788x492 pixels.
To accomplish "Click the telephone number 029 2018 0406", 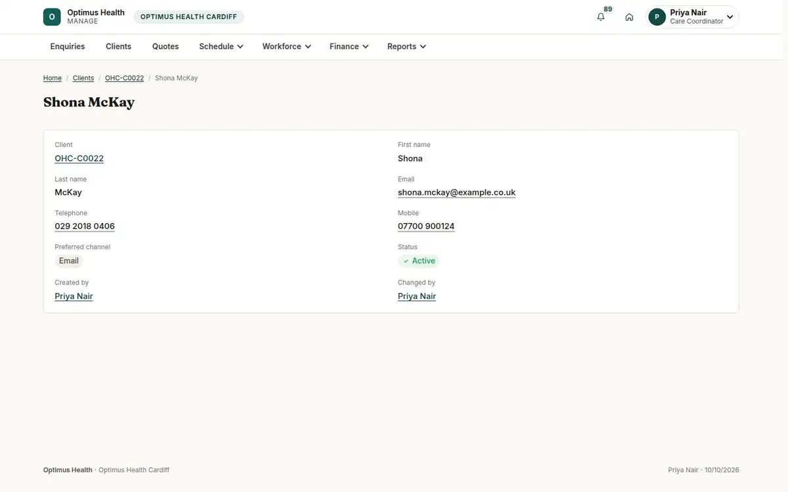I will (85, 226).
